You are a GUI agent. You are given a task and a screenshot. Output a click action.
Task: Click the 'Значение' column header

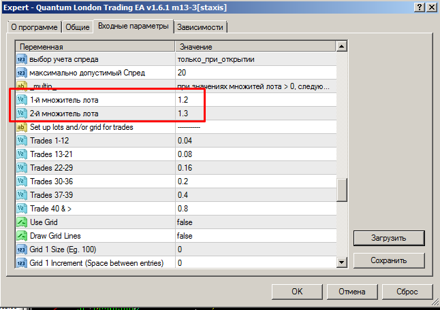[255, 46]
